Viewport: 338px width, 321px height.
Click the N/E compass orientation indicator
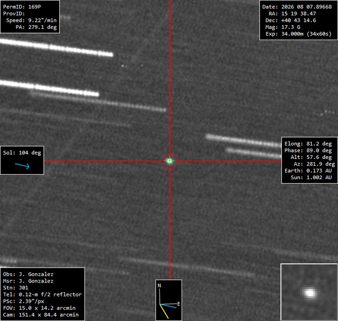click(x=169, y=300)
